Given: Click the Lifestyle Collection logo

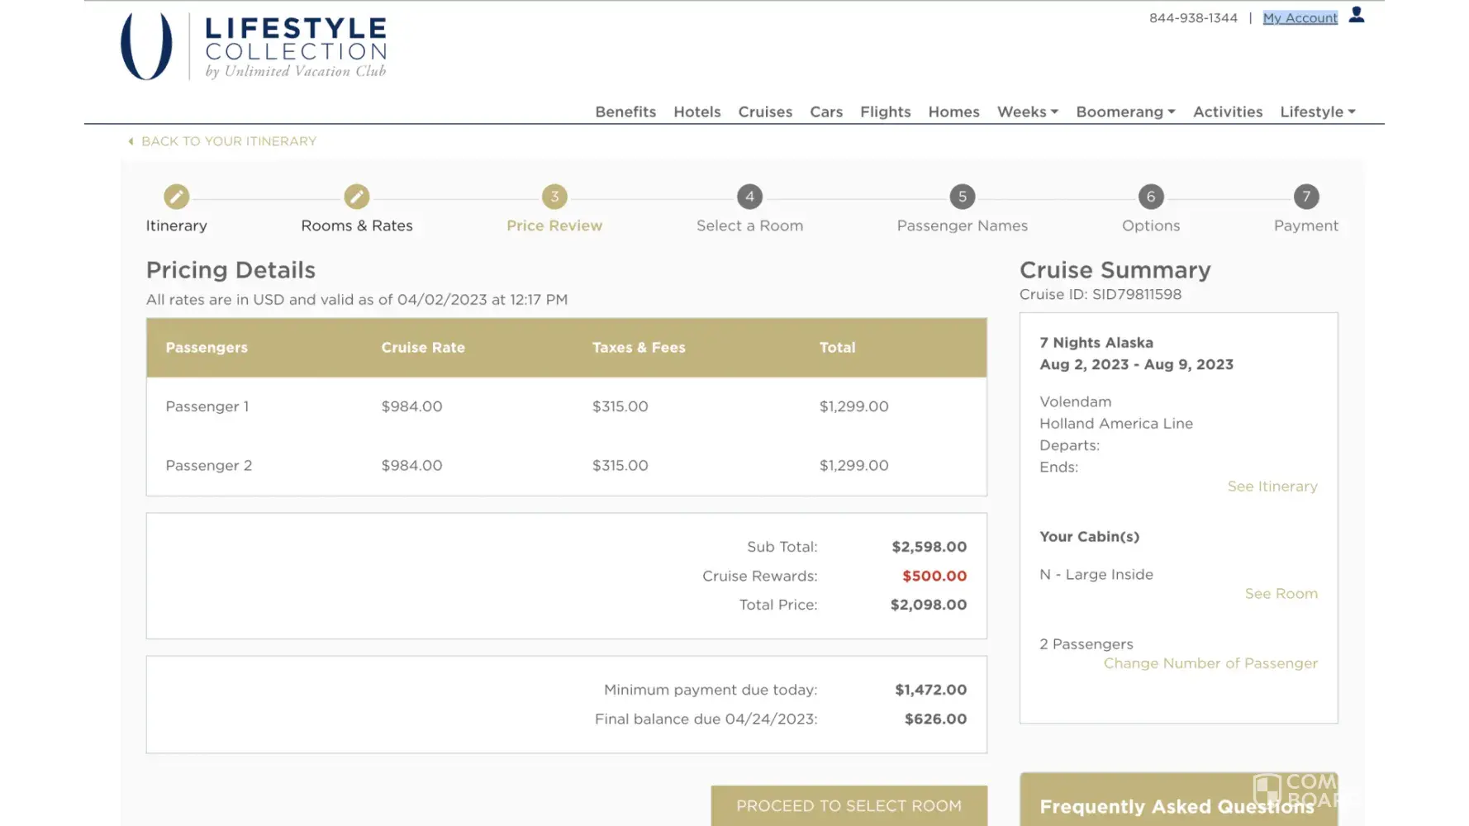Looking at the screenshot, I should pos(254,47).
